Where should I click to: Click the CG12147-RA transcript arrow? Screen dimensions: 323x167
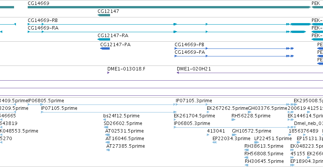[x=104, y=39]
